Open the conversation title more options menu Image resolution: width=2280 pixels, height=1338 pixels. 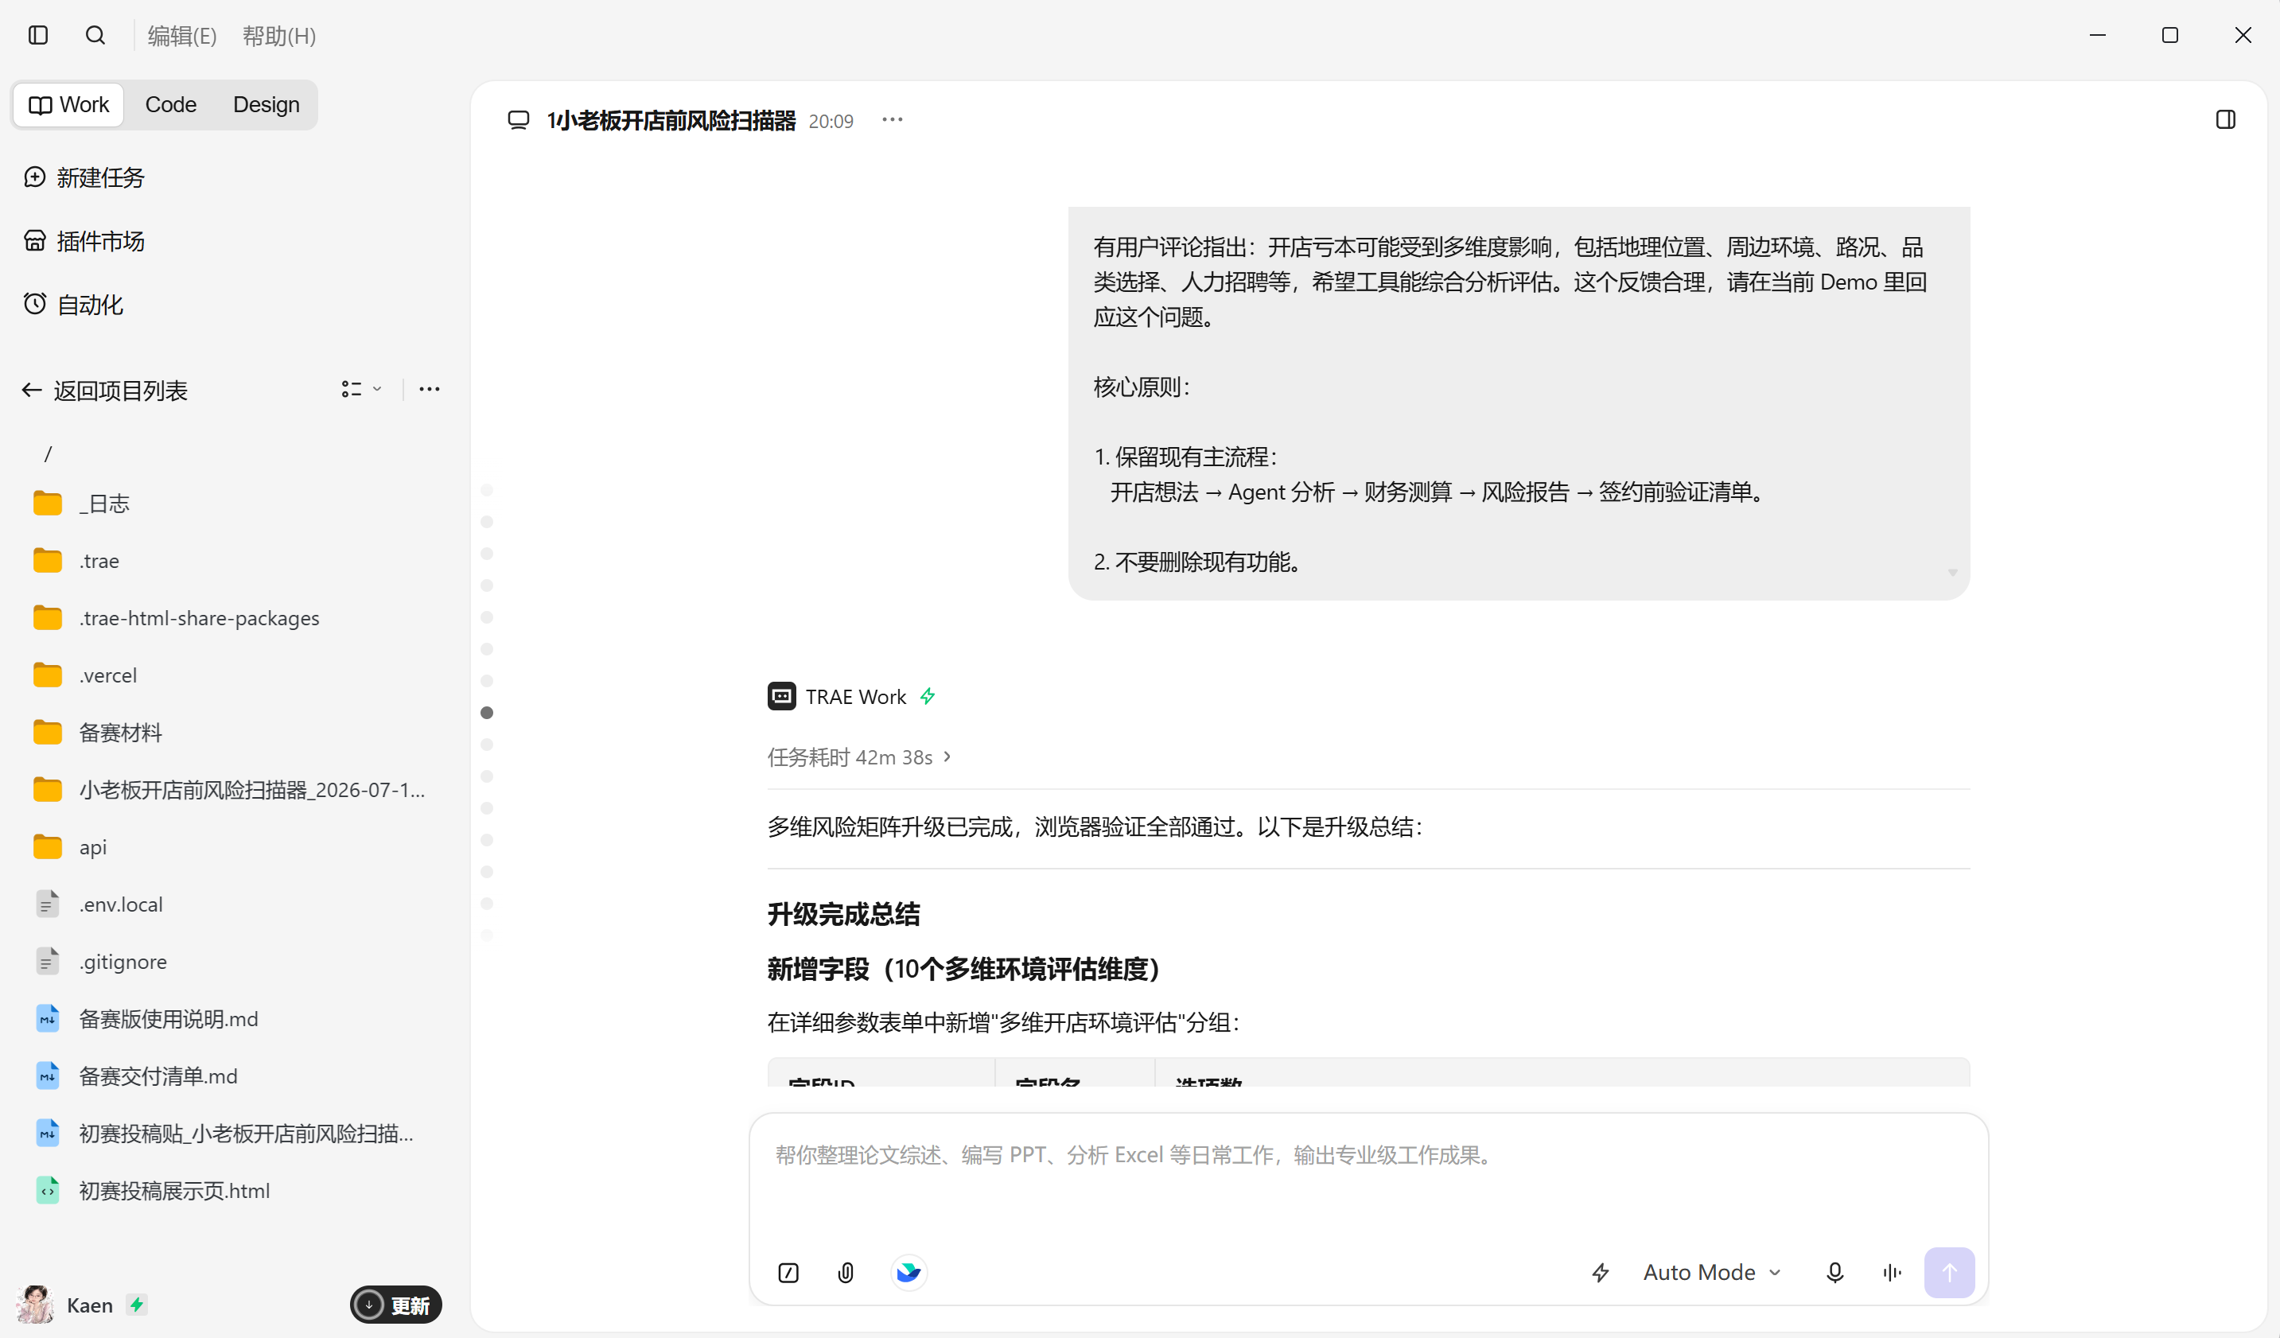point(892,119)
